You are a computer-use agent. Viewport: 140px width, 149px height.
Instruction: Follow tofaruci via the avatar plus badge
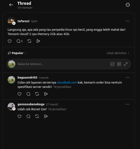14,23
